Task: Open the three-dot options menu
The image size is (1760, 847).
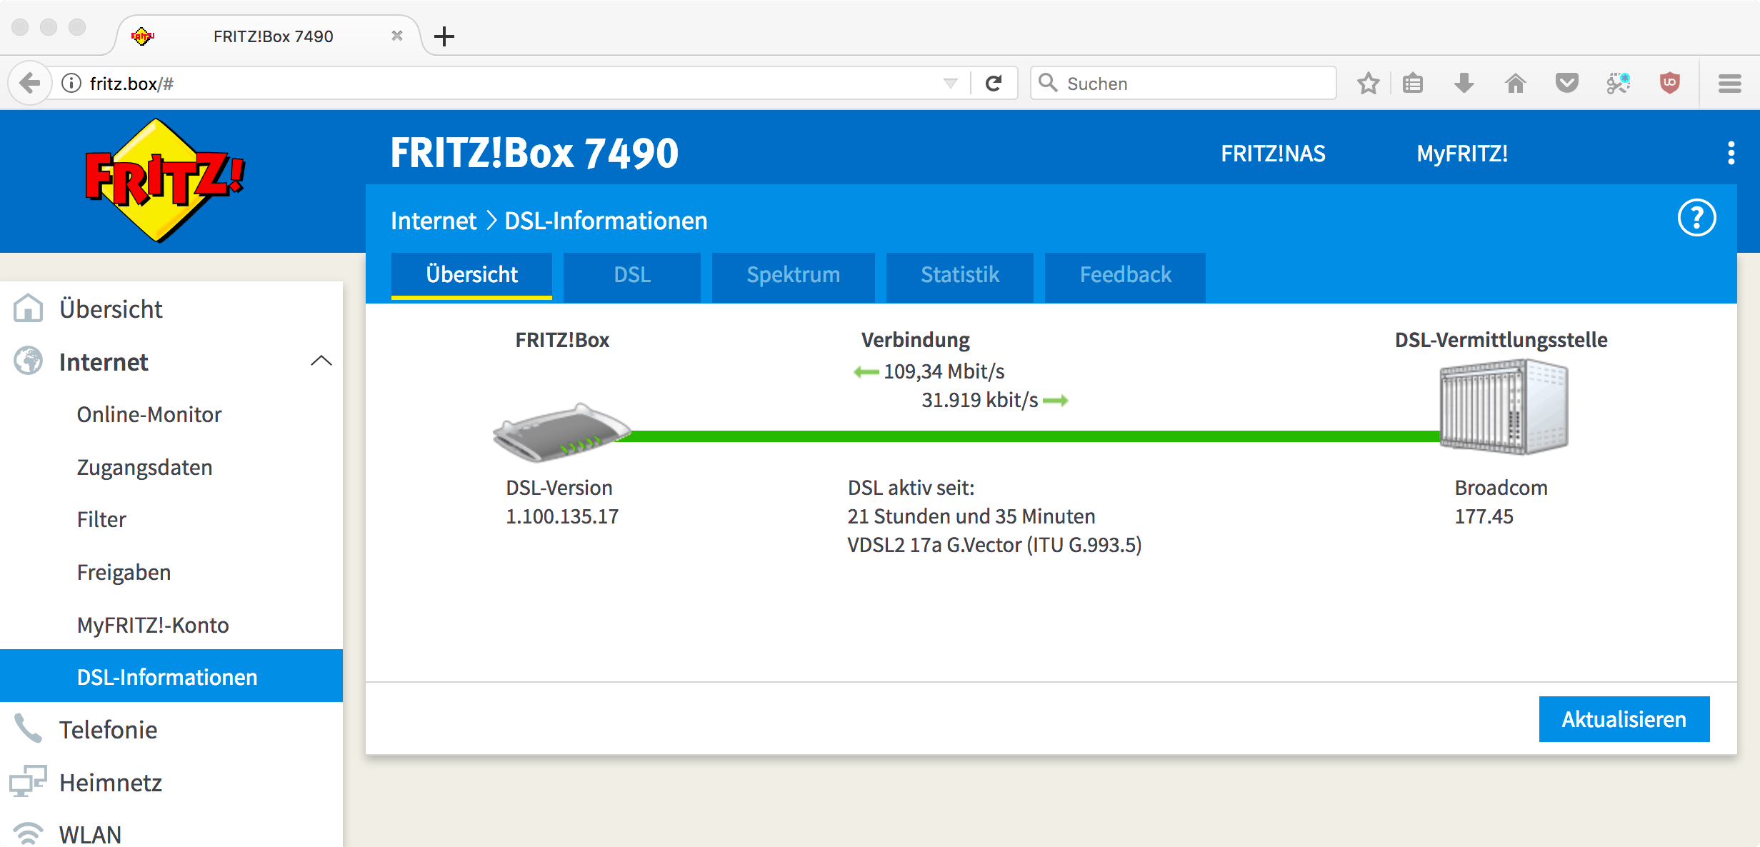Action: (x=1731, y=153)
